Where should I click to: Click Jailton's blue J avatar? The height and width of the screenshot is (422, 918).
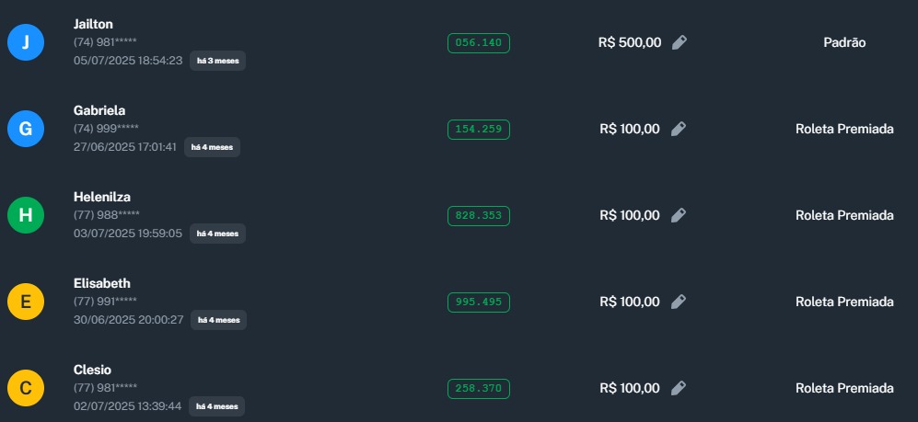(26, 42)
